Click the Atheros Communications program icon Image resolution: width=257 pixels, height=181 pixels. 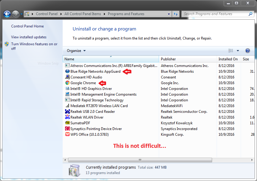pyautogui.click(x=67, y=65)
